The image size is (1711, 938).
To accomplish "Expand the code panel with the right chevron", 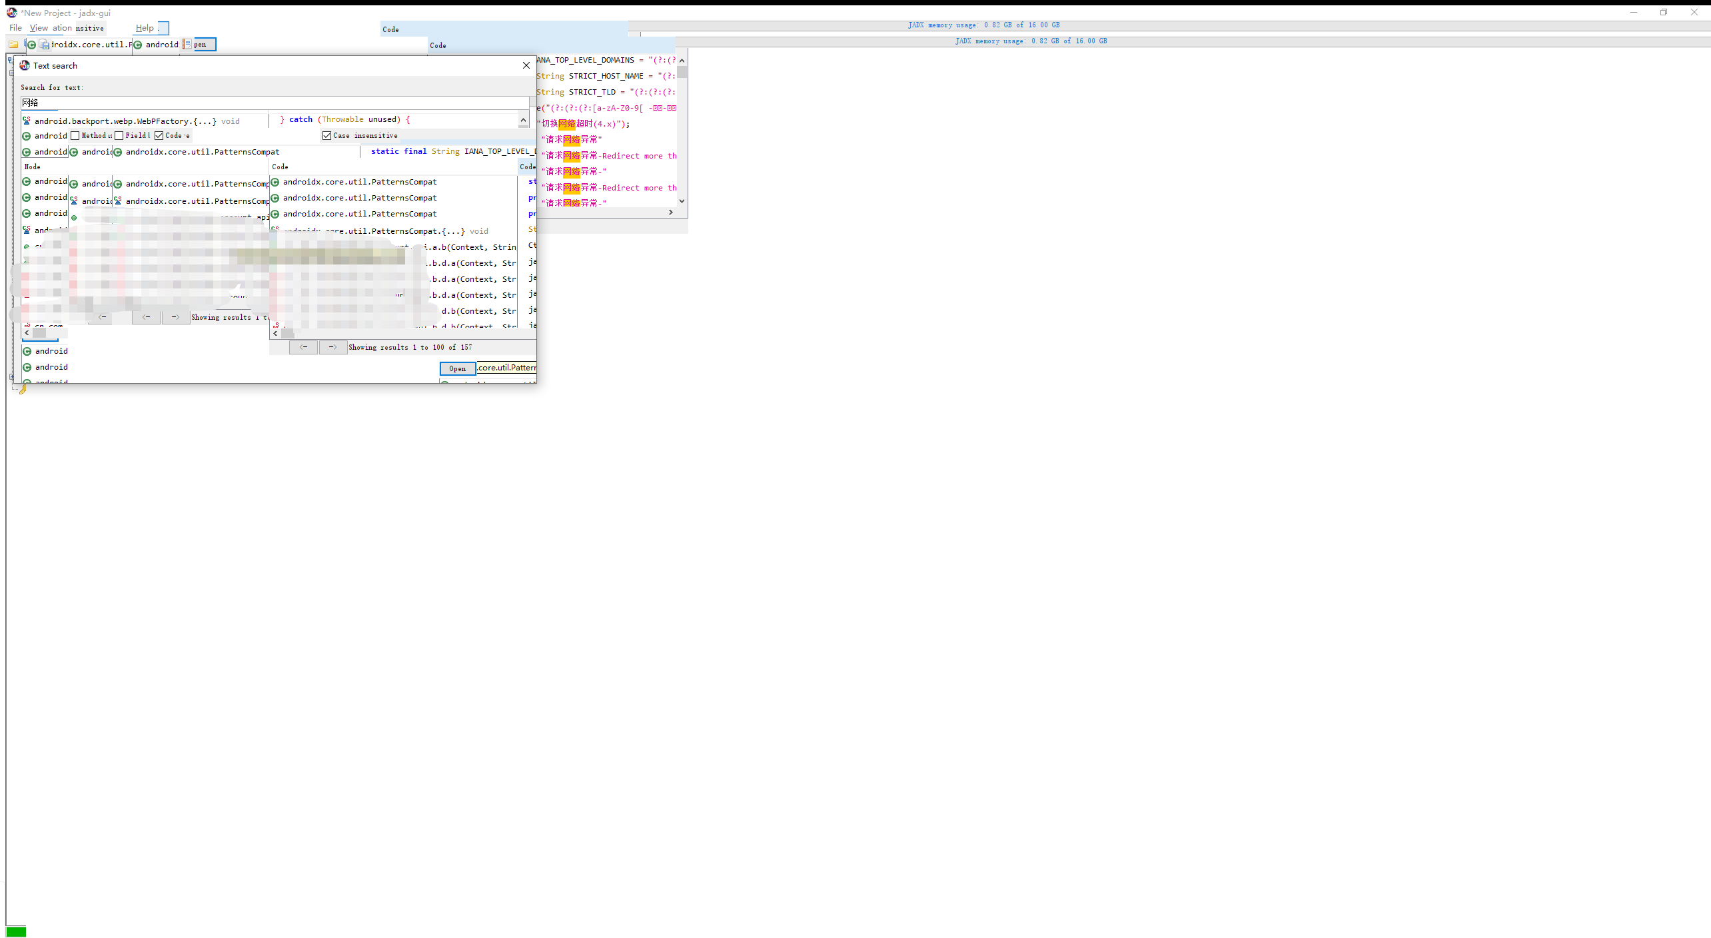I will click(671, 212).
